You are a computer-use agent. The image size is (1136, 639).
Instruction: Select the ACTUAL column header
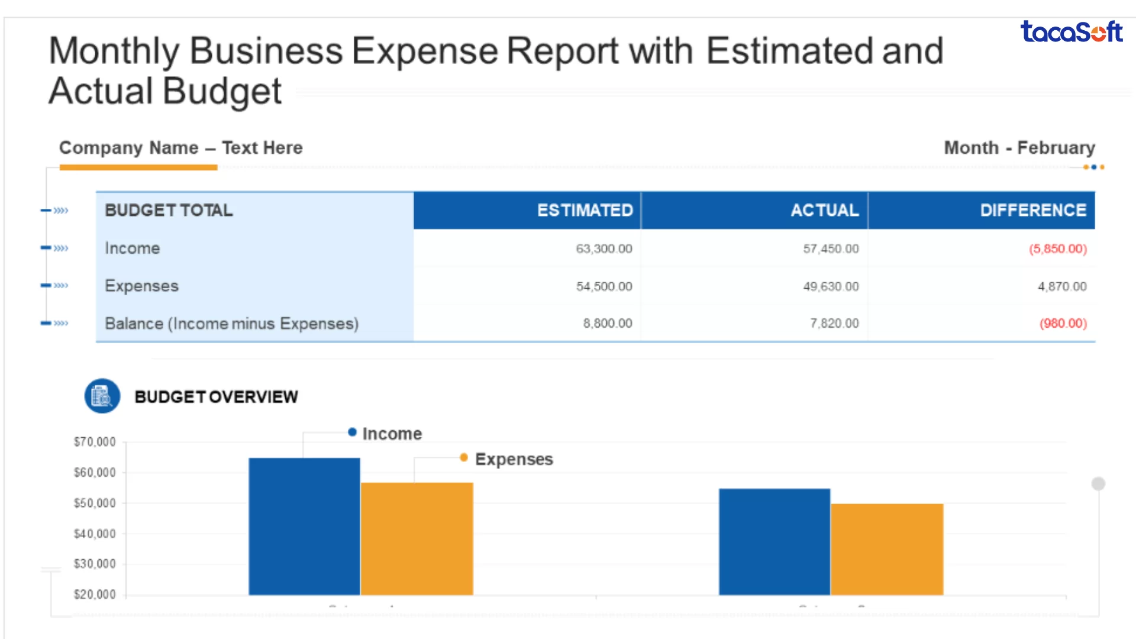click(824, 211)
